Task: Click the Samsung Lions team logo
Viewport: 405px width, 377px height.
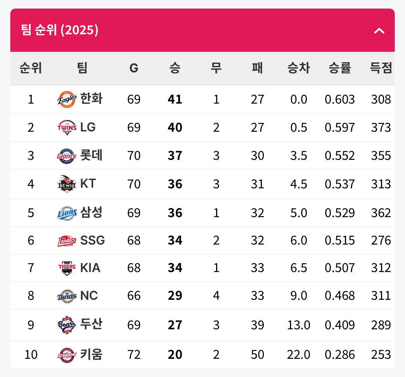Action: (67, 213)
